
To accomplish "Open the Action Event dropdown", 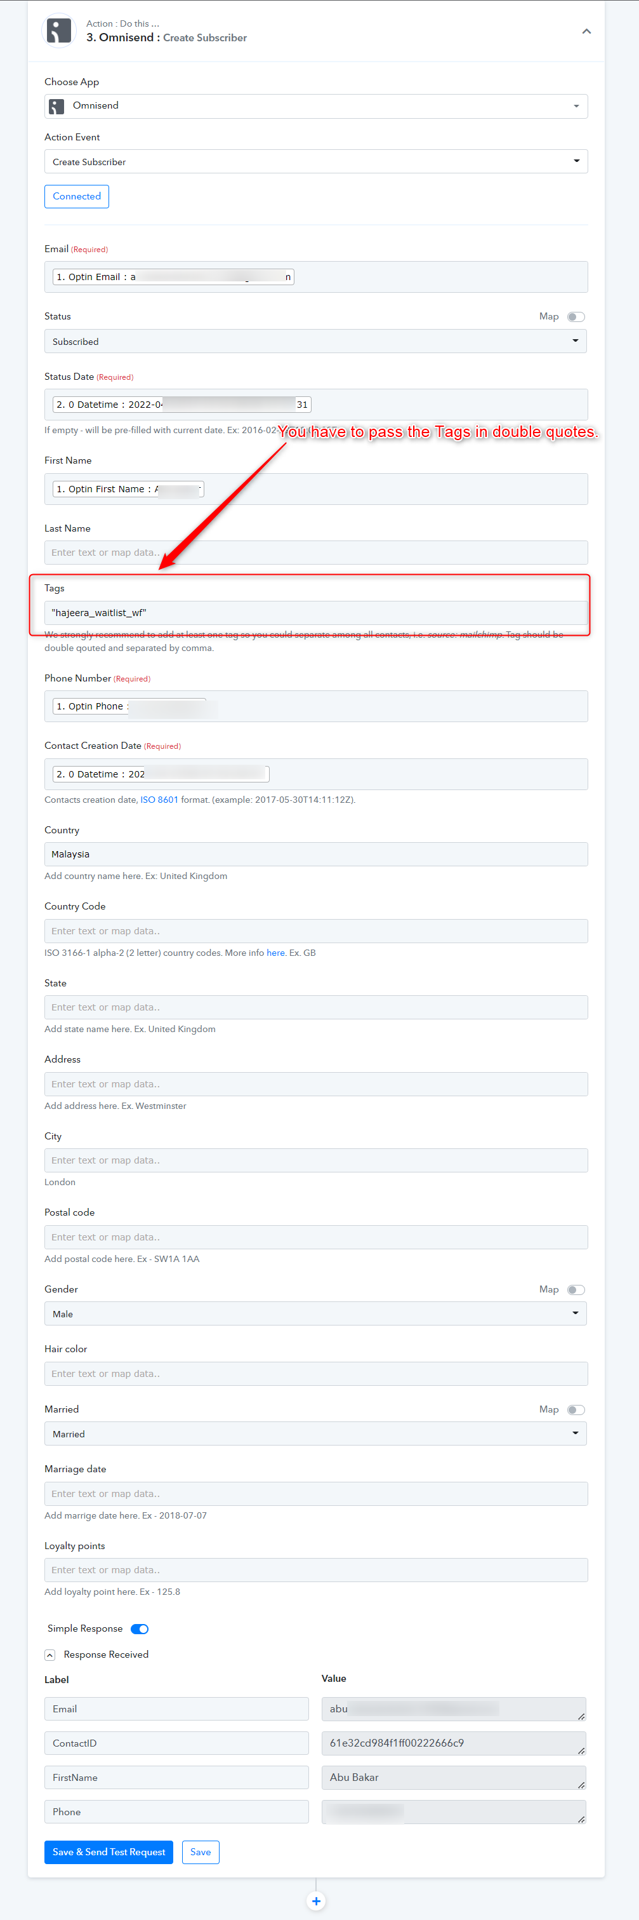I will 316,162.
